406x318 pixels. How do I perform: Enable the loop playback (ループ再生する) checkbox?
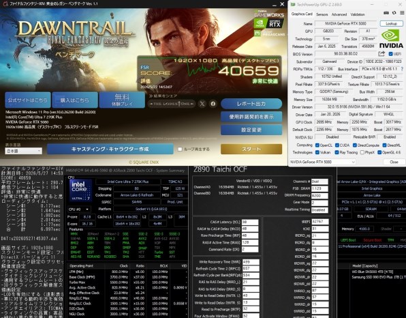[180, 149]
